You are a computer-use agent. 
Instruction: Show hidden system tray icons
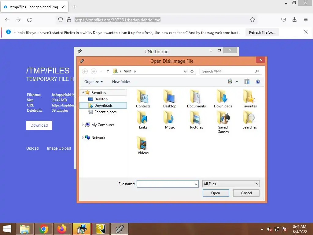pyautogui.click(x=262, y=229)
